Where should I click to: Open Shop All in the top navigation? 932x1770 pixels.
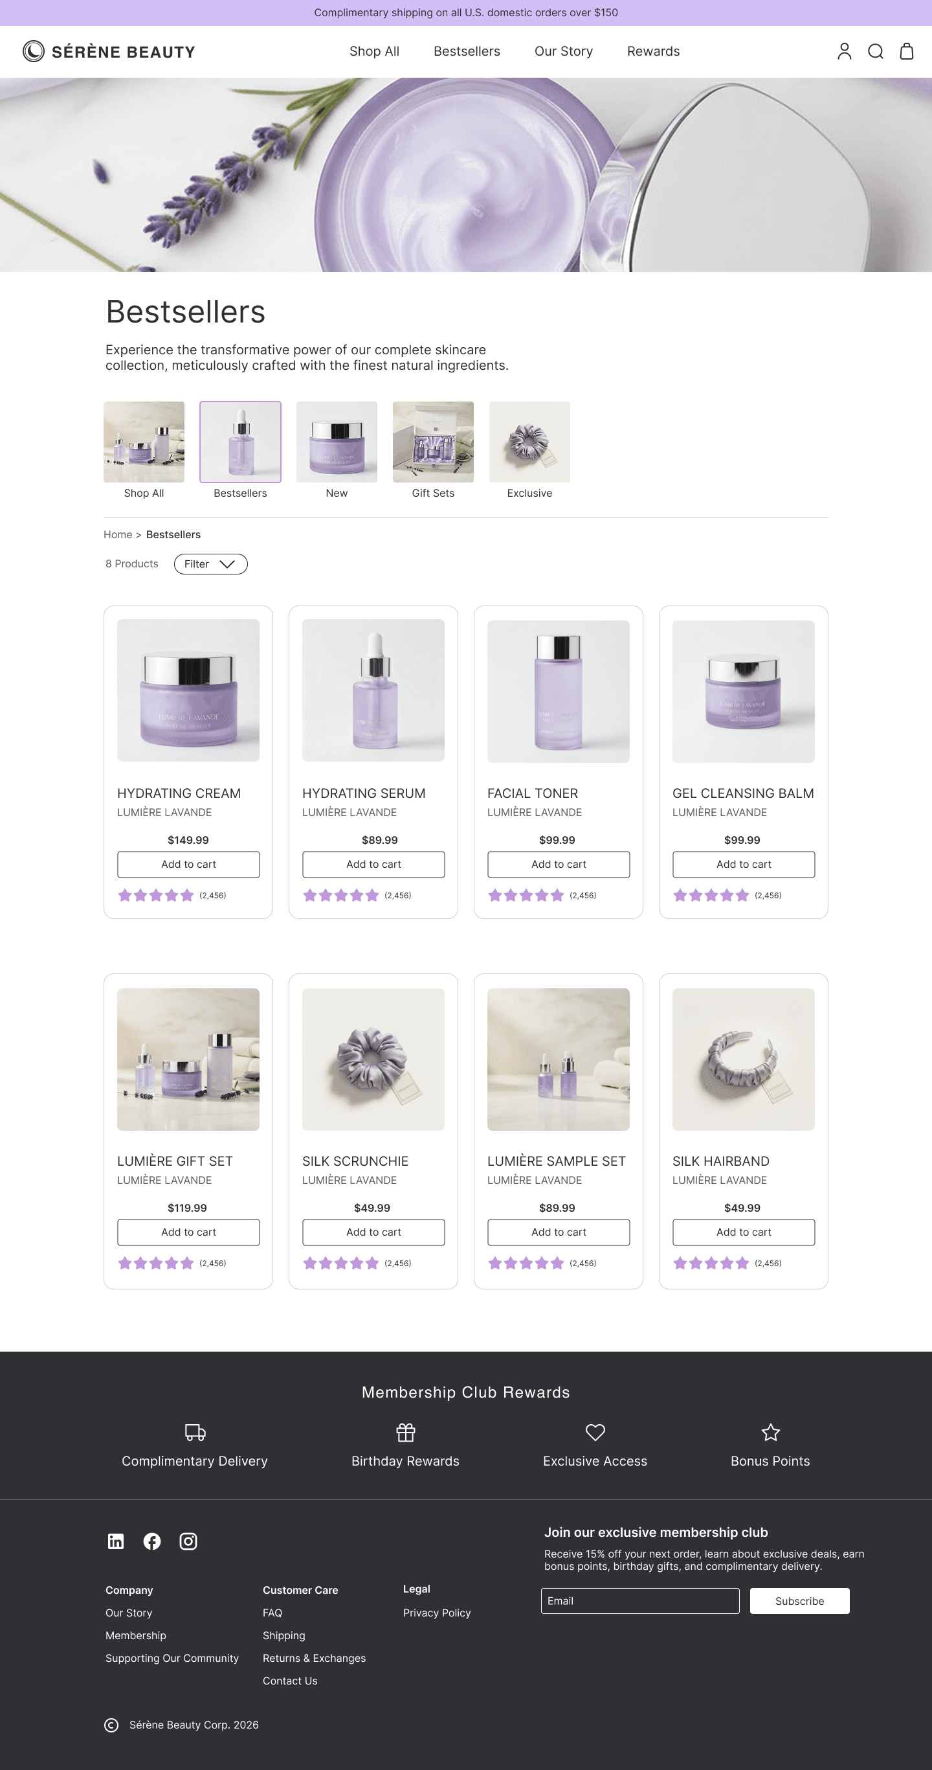(374, 52)
